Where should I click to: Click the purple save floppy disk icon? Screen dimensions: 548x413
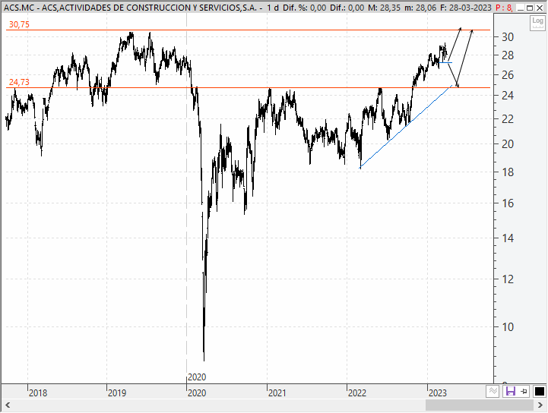click(511, 391)
